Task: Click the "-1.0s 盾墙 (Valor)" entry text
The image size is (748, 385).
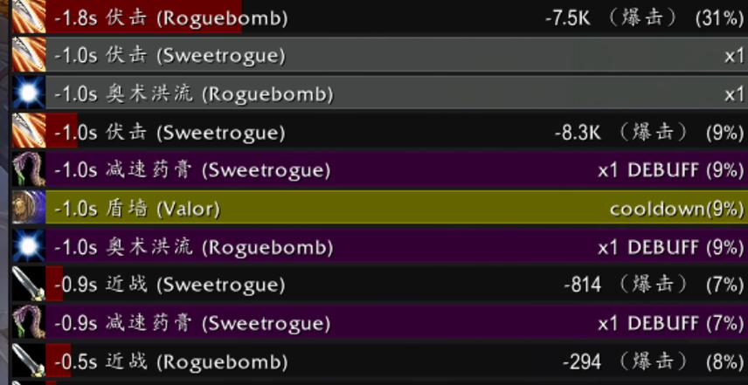Action: click(137, 210)
